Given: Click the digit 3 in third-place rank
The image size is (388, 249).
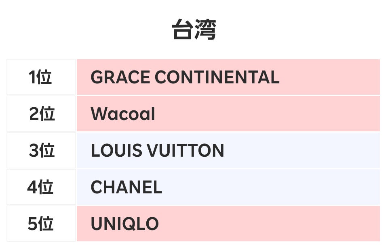Looking at the screenshot, I should click(x=33, y=151).
